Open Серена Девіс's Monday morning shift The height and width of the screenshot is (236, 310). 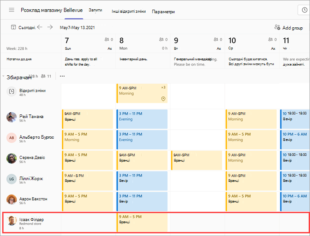pyautogui.click(x=142, y=160)
